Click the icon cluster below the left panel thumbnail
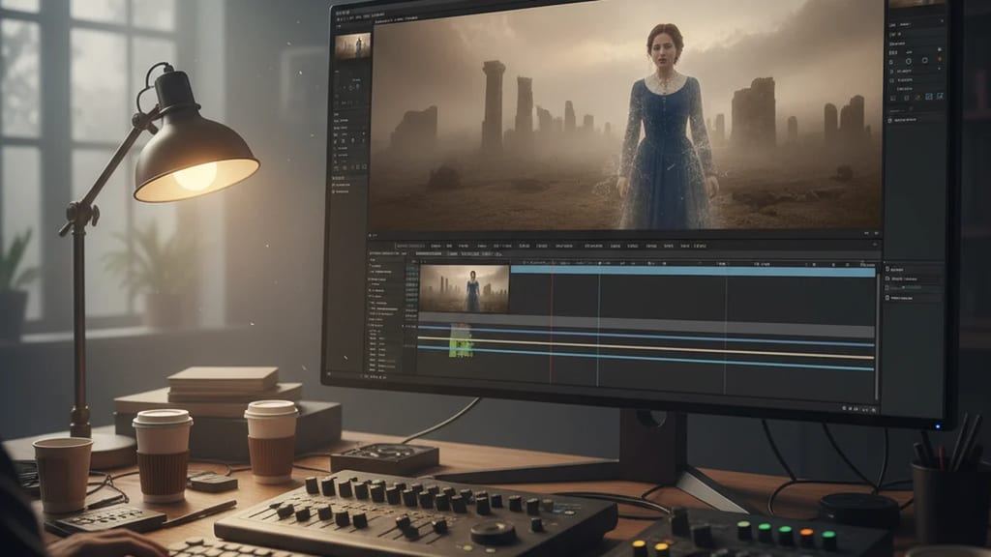991x557 pixels. (x=352, y=87)
